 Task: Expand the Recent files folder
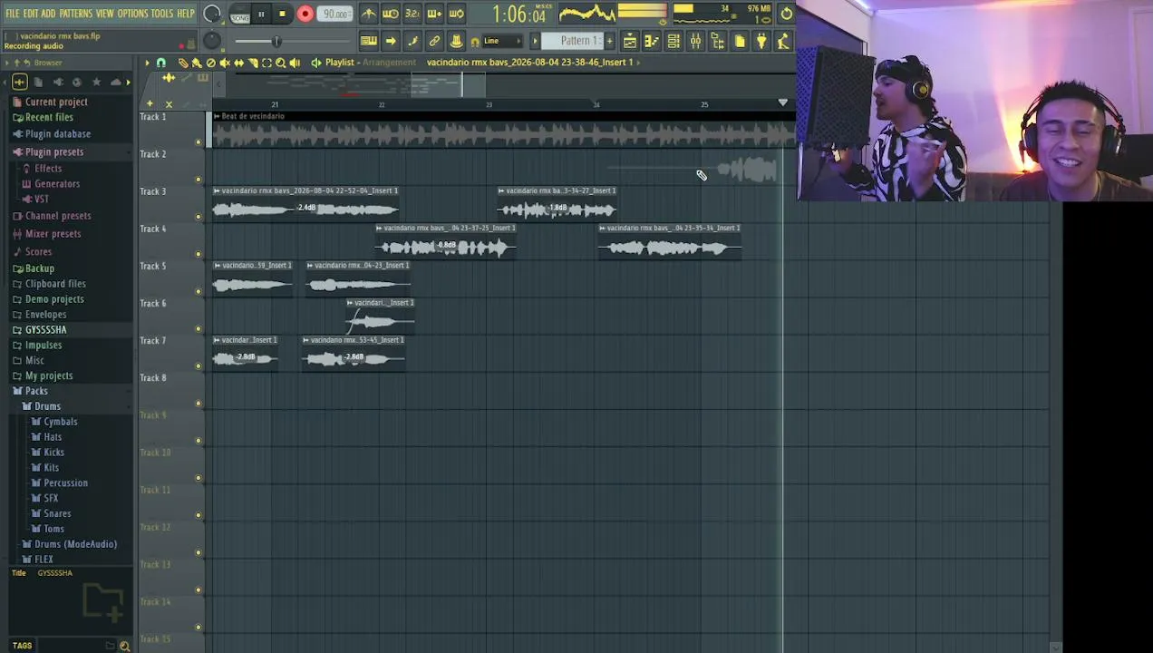tap(49, 117)
